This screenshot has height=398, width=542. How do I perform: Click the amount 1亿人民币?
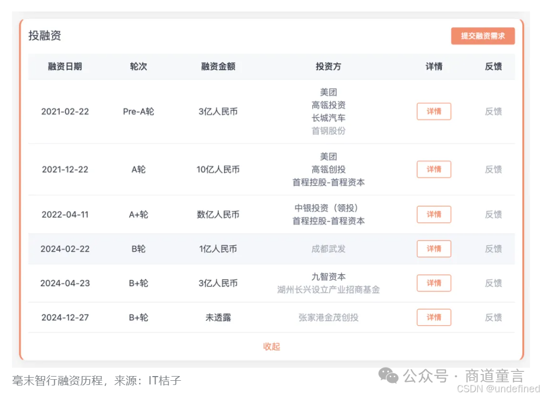coord(218,249)
